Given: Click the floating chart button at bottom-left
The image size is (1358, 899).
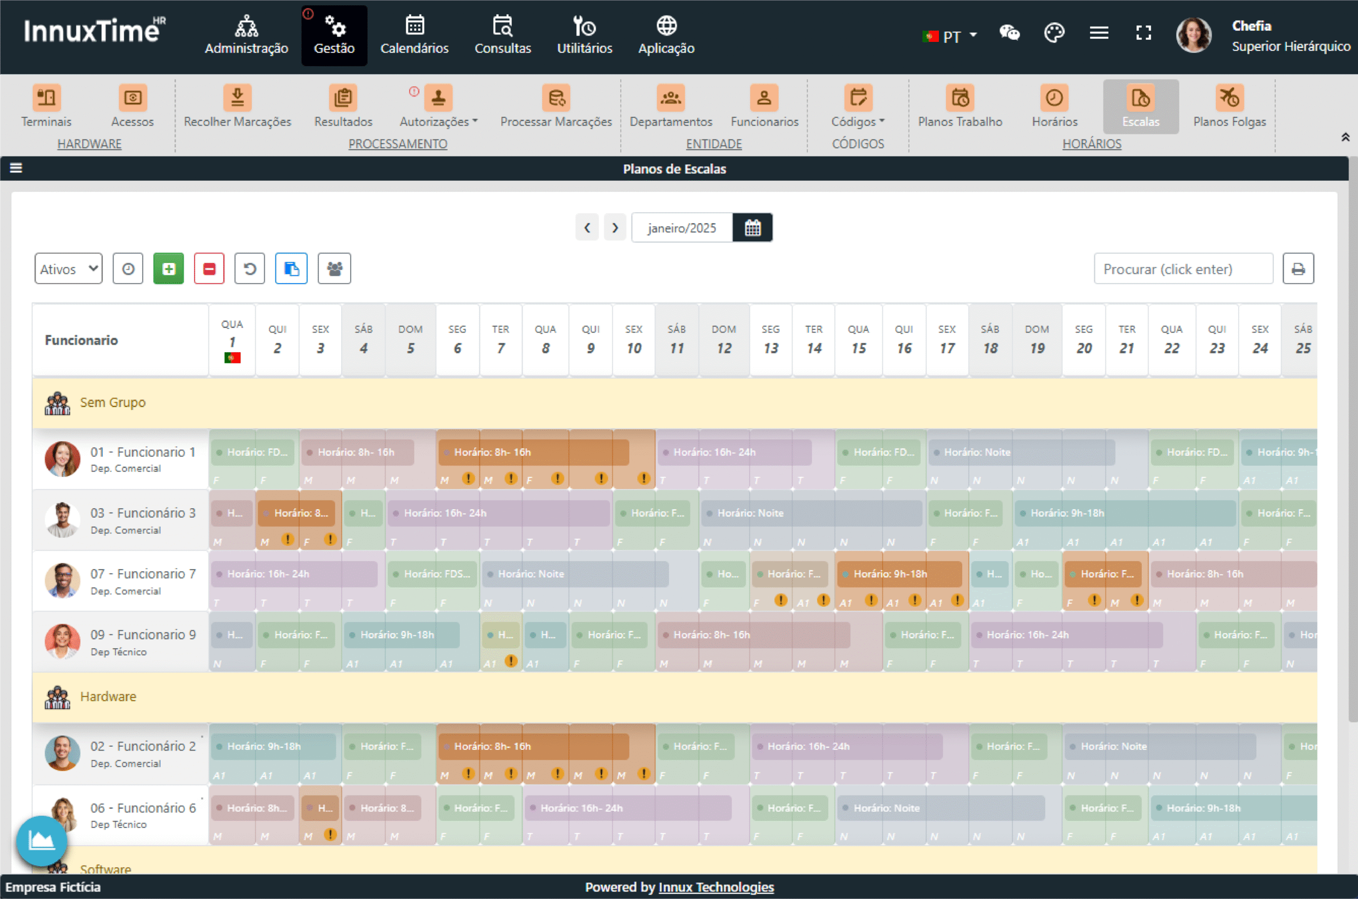Looking at the screenshot, I should [x=41, y=841].
